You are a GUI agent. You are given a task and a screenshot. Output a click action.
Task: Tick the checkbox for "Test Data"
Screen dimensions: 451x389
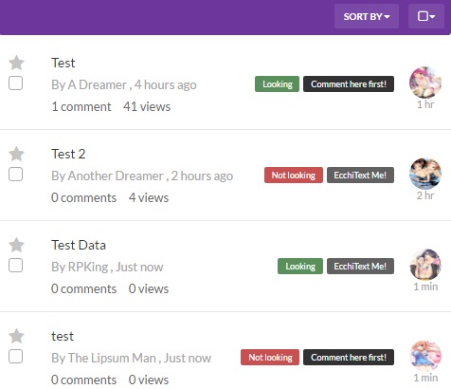15,266
